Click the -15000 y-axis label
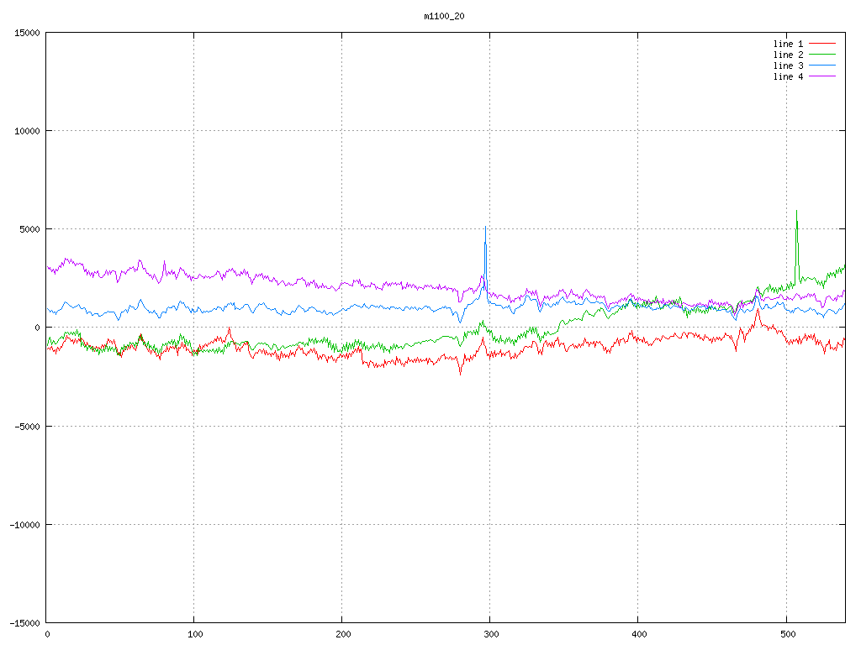This screenshot has height=645, width=861. [x=25, y=622]
